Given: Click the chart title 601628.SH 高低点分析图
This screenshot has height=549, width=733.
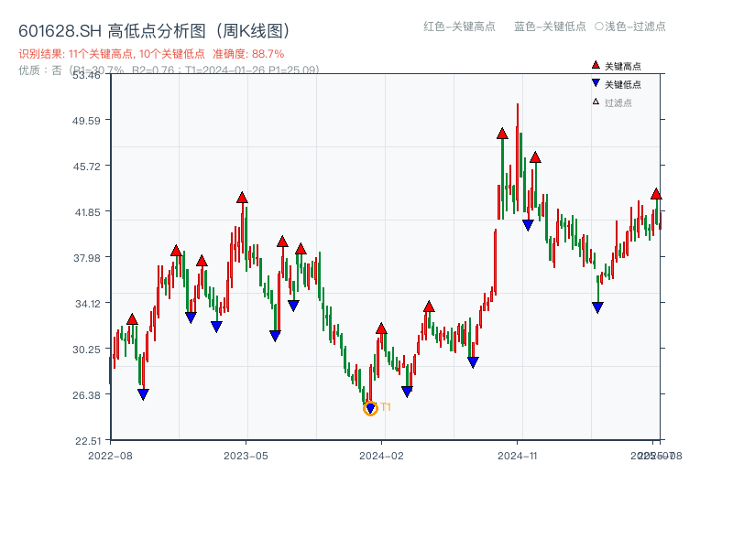Looking at the screenshot, I should [x=156, y=31].
